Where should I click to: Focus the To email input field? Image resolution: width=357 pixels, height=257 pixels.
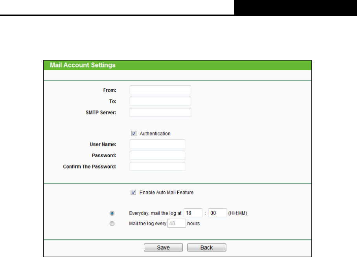160,101
